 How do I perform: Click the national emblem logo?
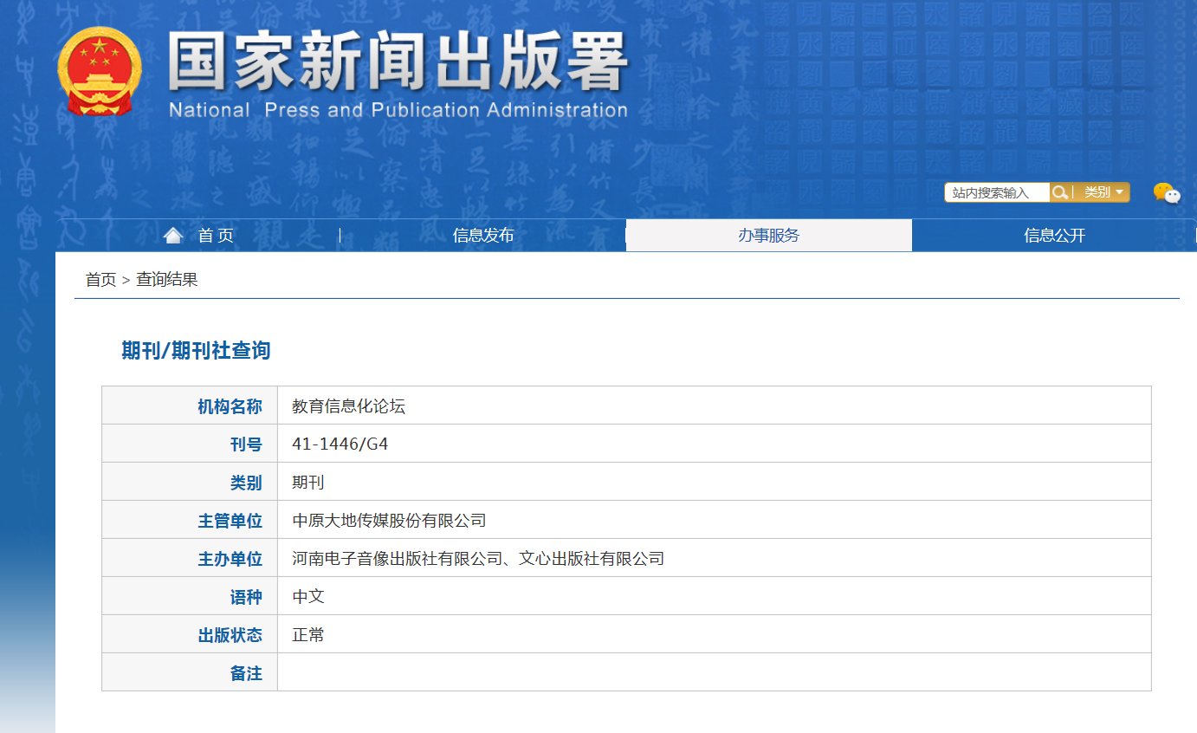click(99, 71)
